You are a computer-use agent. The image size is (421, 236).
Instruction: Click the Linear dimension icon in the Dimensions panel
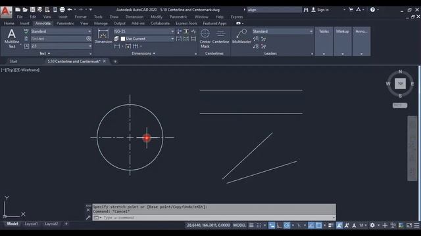117,47
